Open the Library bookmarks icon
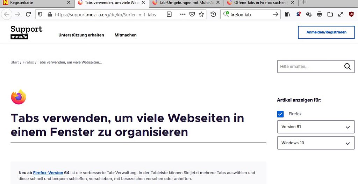The image size is (358, 184). click(x=288, y=14)
